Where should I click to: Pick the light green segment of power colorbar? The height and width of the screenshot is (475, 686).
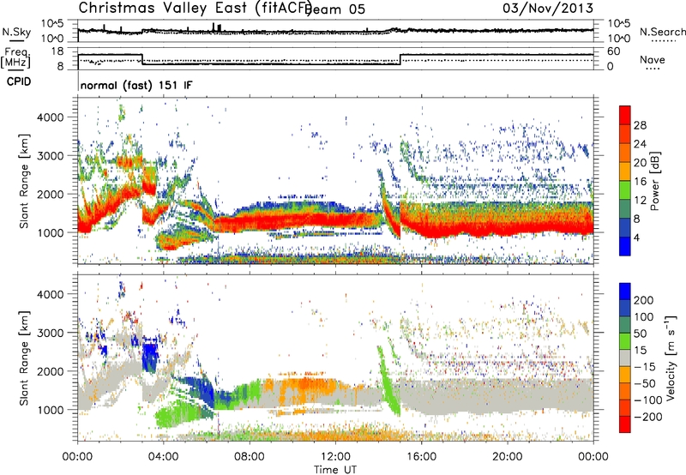625,189
